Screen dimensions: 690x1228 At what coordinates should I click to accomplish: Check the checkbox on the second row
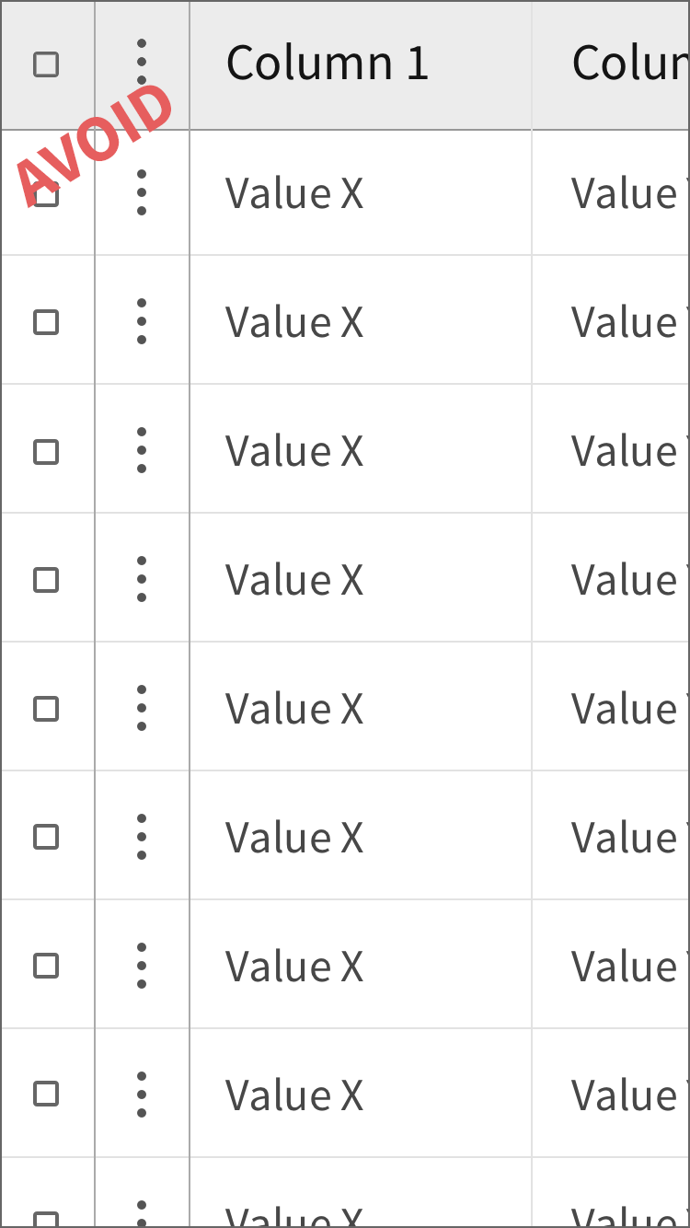[47, 322]
